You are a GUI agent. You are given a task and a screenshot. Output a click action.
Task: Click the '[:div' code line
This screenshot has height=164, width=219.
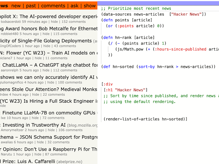click(107, 84)
